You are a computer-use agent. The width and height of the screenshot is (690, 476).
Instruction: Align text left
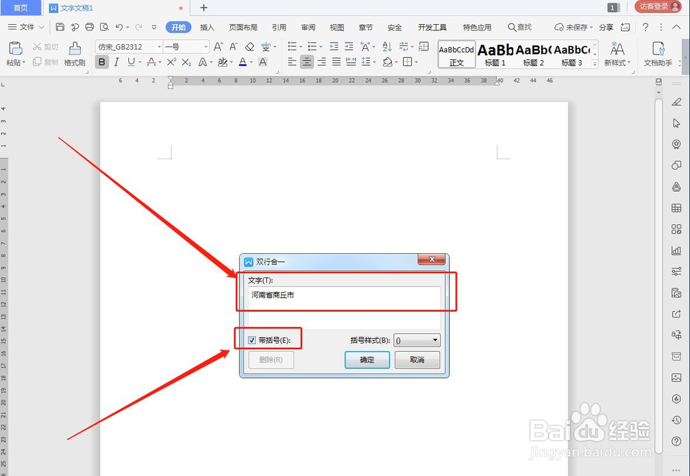click(x=292, y=62)
